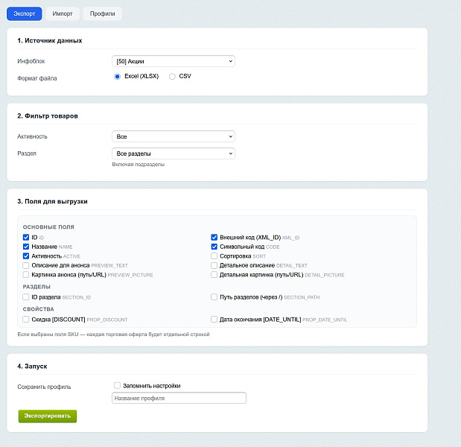Viewport: 461px width, 447px height.
Task: Tick Дата окончания [DATE_UNTIL] checkbox
Action: (x=214, y=320)
